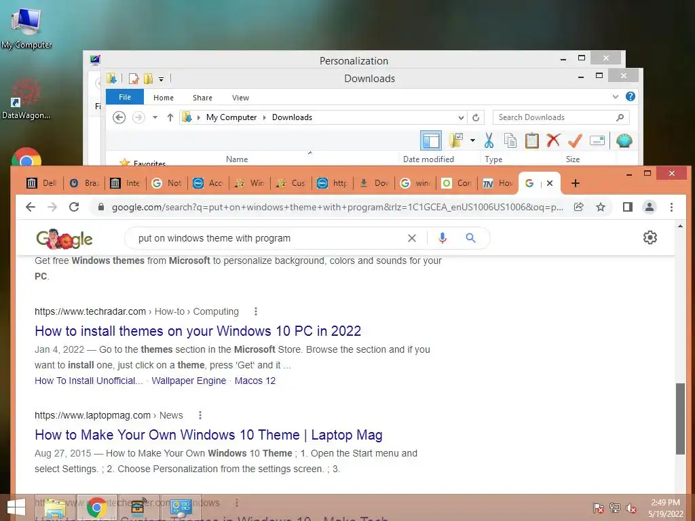Open more options for the techradar result

coord(256,311)
